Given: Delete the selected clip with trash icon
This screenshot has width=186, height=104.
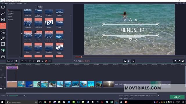Looking at the screenshot, I should 16,61.
